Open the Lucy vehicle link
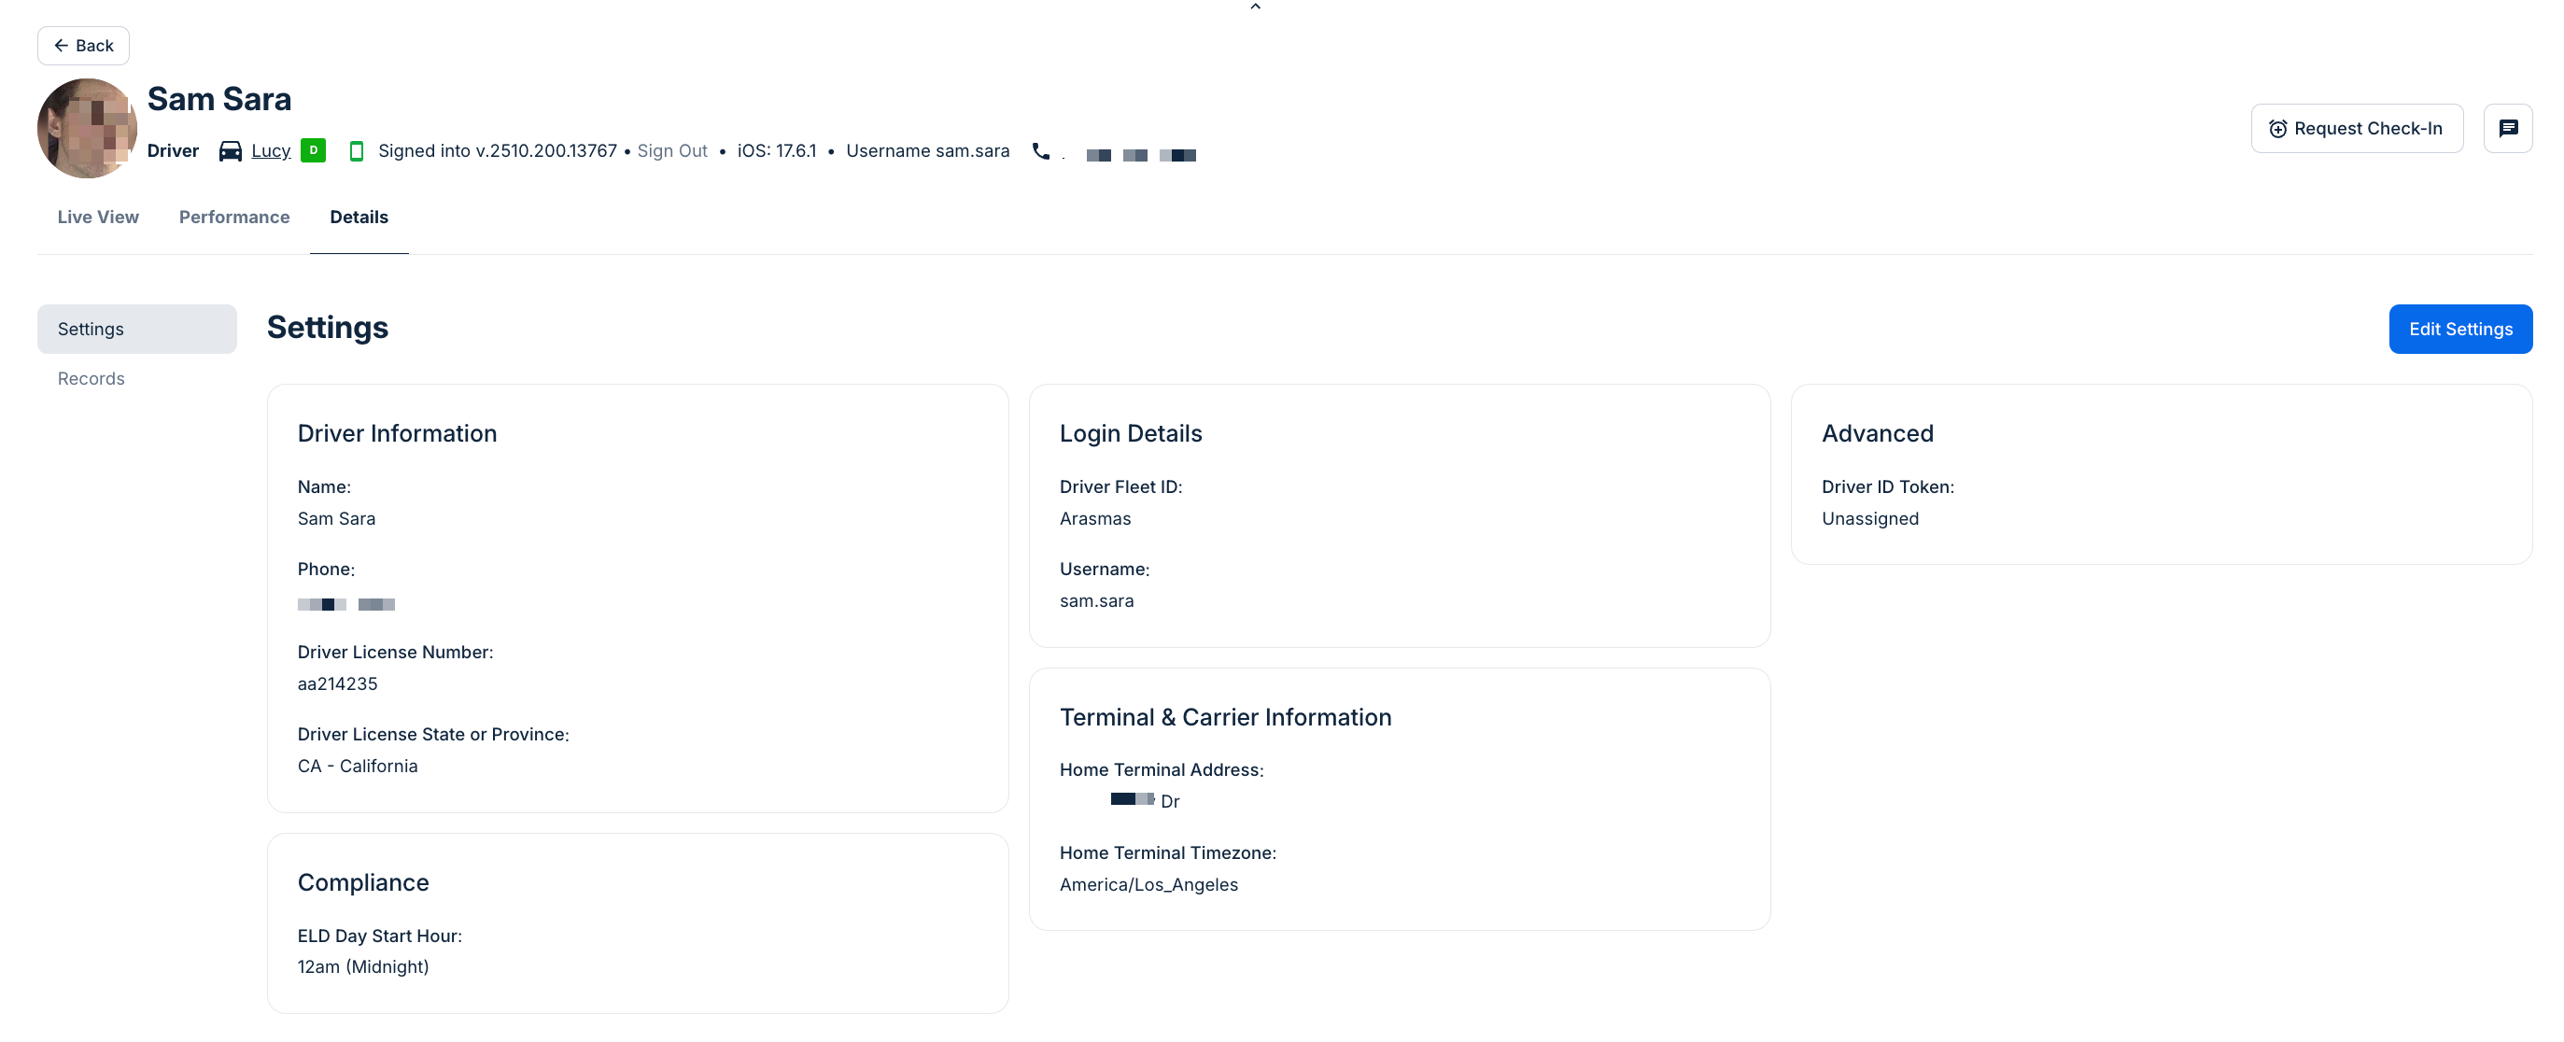Viewport: 2564px width, 1042px height. (270, 151)
